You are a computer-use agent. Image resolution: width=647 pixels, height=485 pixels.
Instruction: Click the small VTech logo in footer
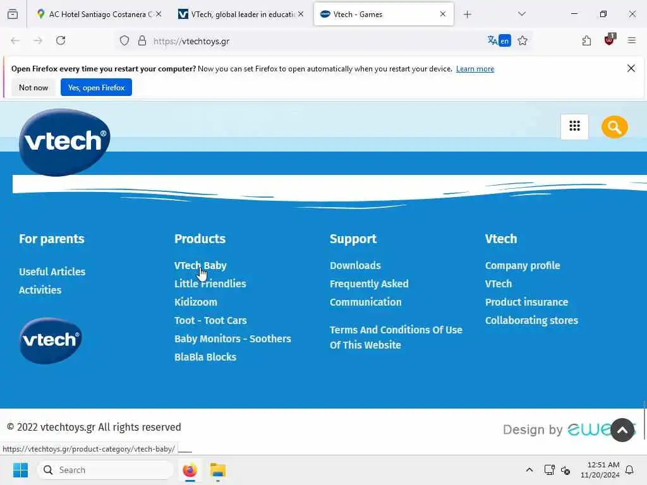point(51,340)
